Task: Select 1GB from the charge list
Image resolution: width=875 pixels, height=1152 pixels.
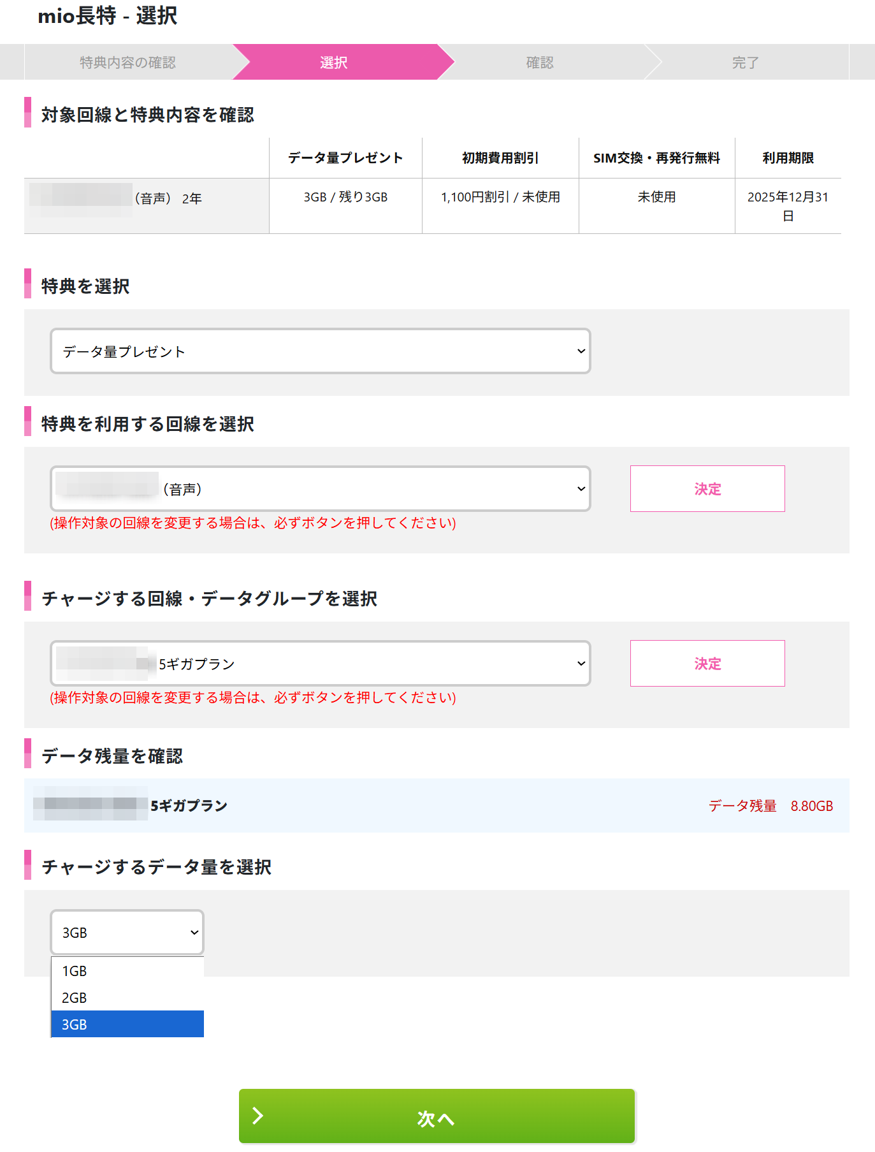Action: 127,971
